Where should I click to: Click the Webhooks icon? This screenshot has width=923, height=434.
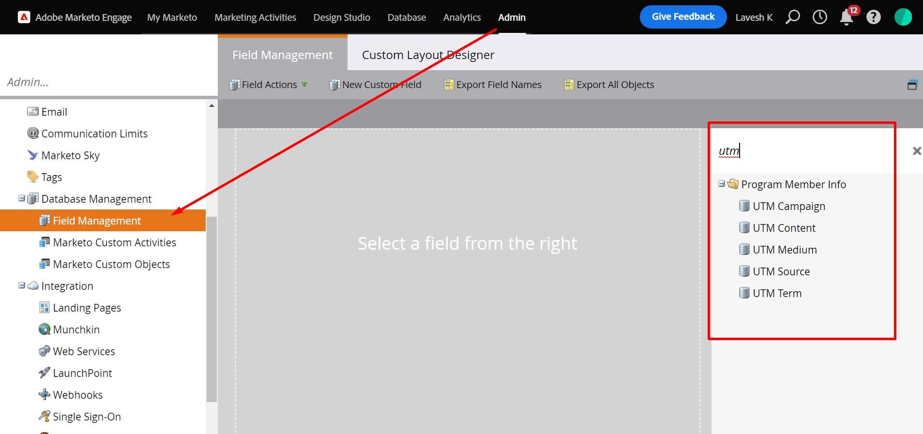(x=45, y=394)
